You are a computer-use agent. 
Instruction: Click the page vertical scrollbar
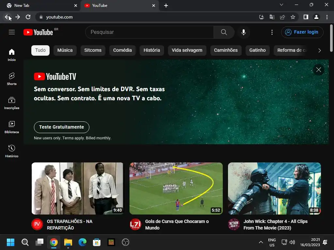point(331,38)
